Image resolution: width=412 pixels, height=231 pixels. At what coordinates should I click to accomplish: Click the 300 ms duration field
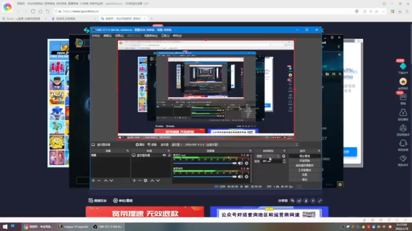click(271, 161)
